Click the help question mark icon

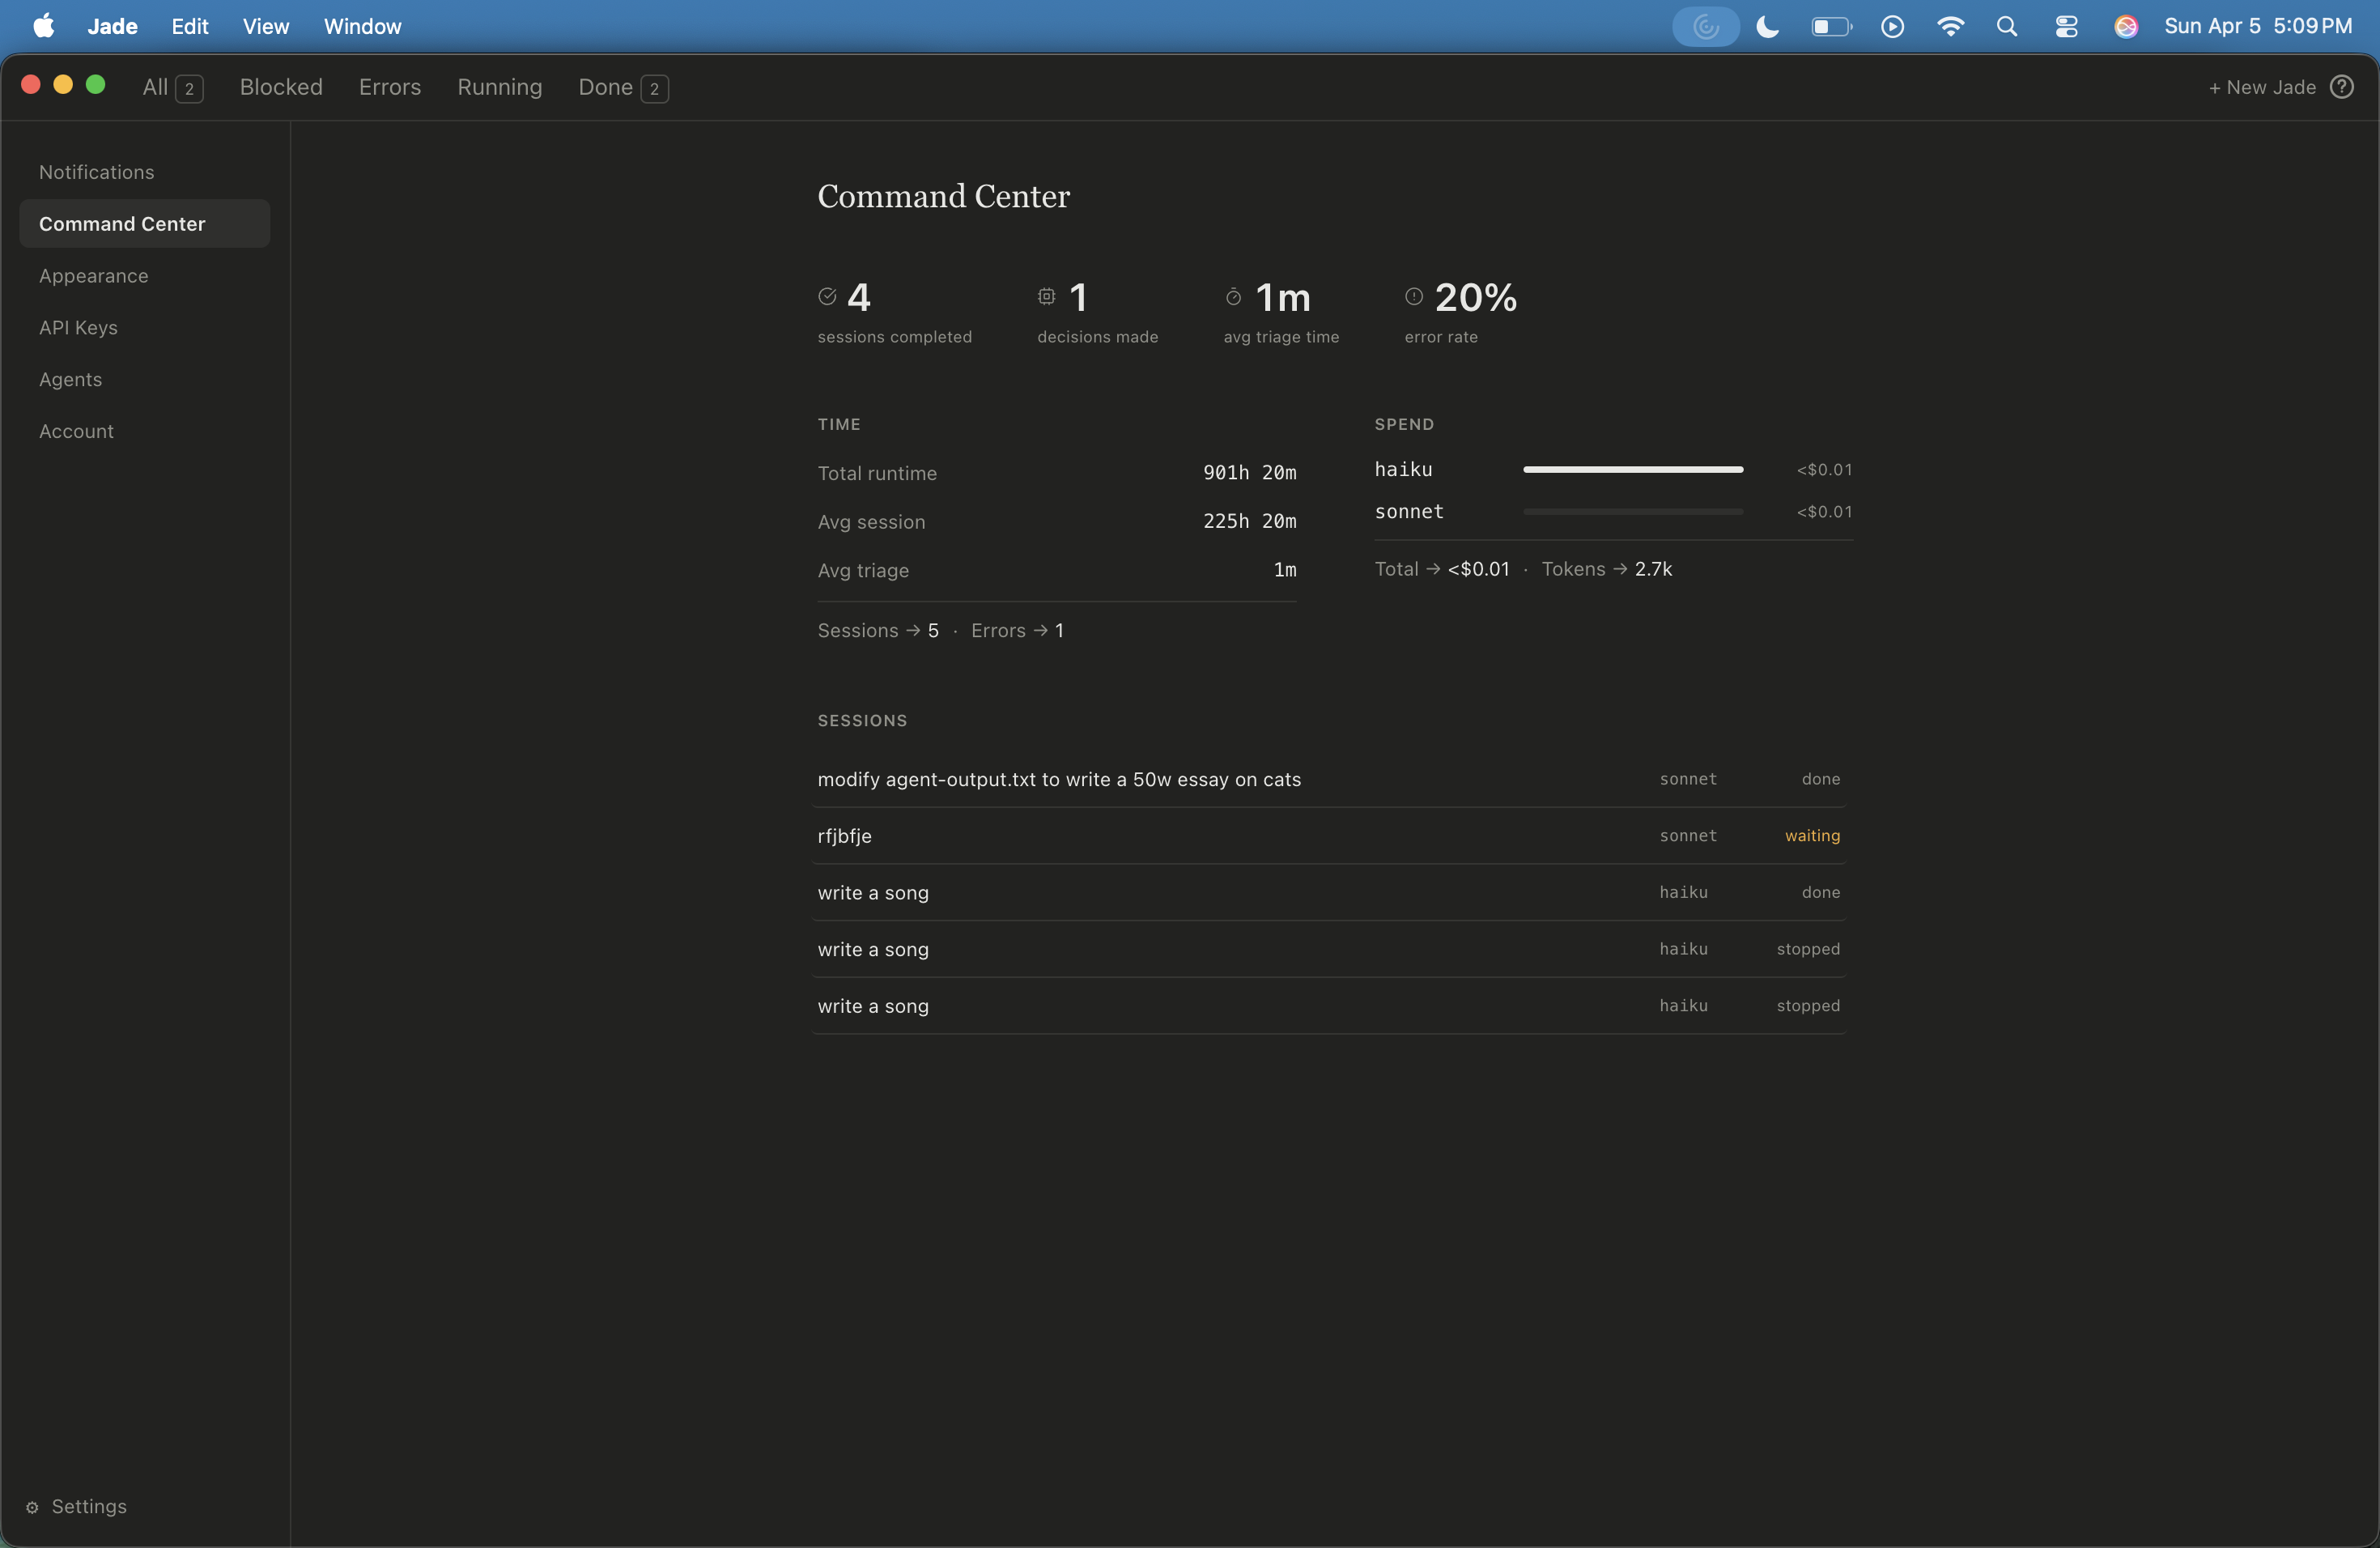(2341, 87)
